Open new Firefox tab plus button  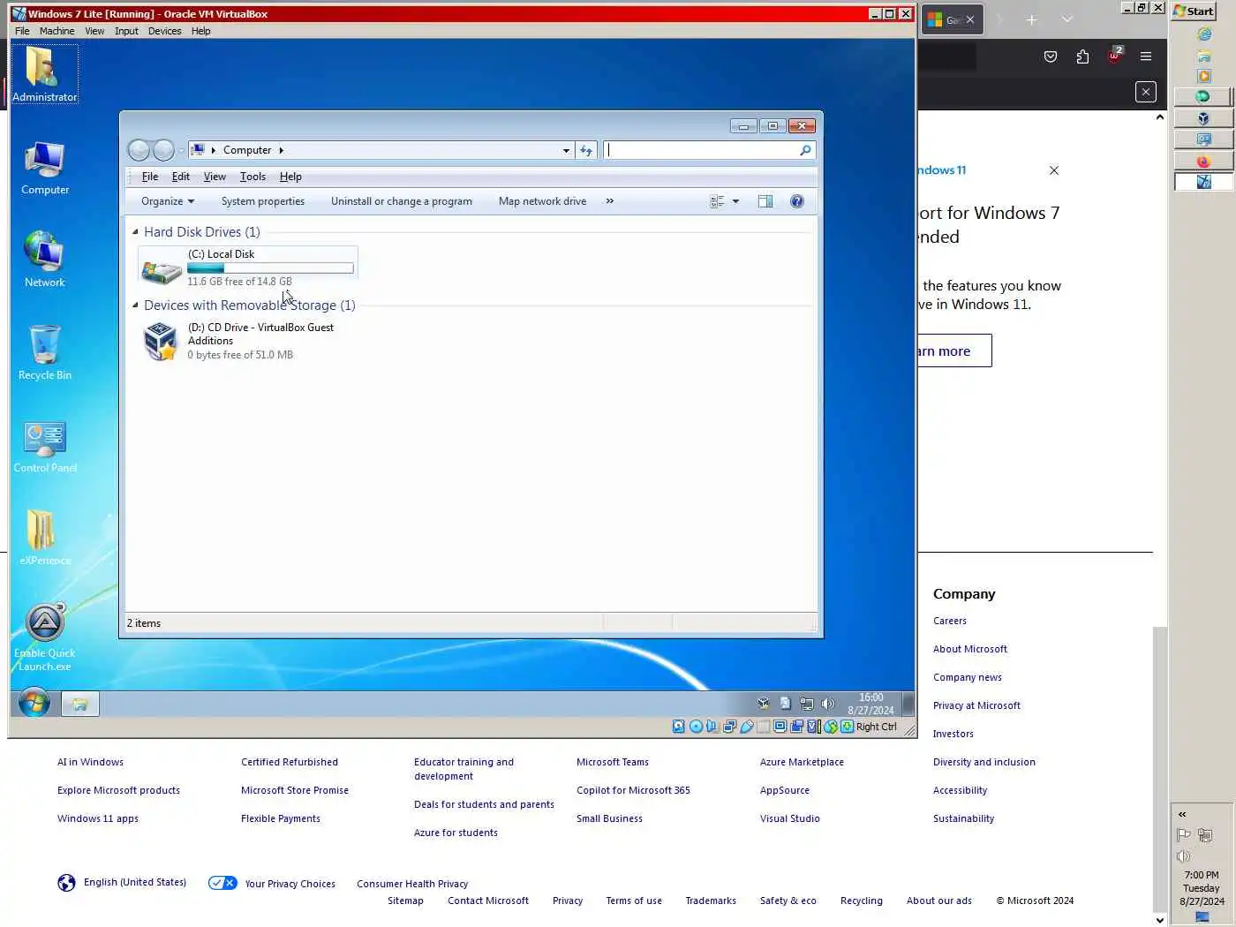(1031, 19)
